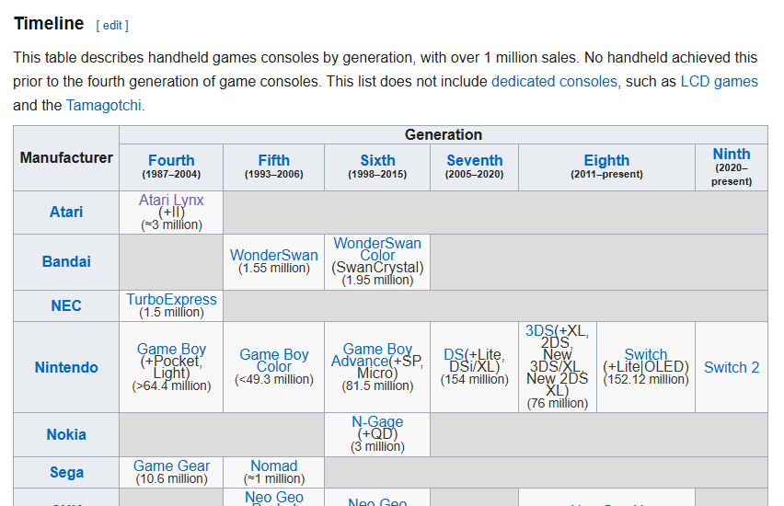Open the dedicated consoles link
Screen dimensions: 784x506
[554, 82]
